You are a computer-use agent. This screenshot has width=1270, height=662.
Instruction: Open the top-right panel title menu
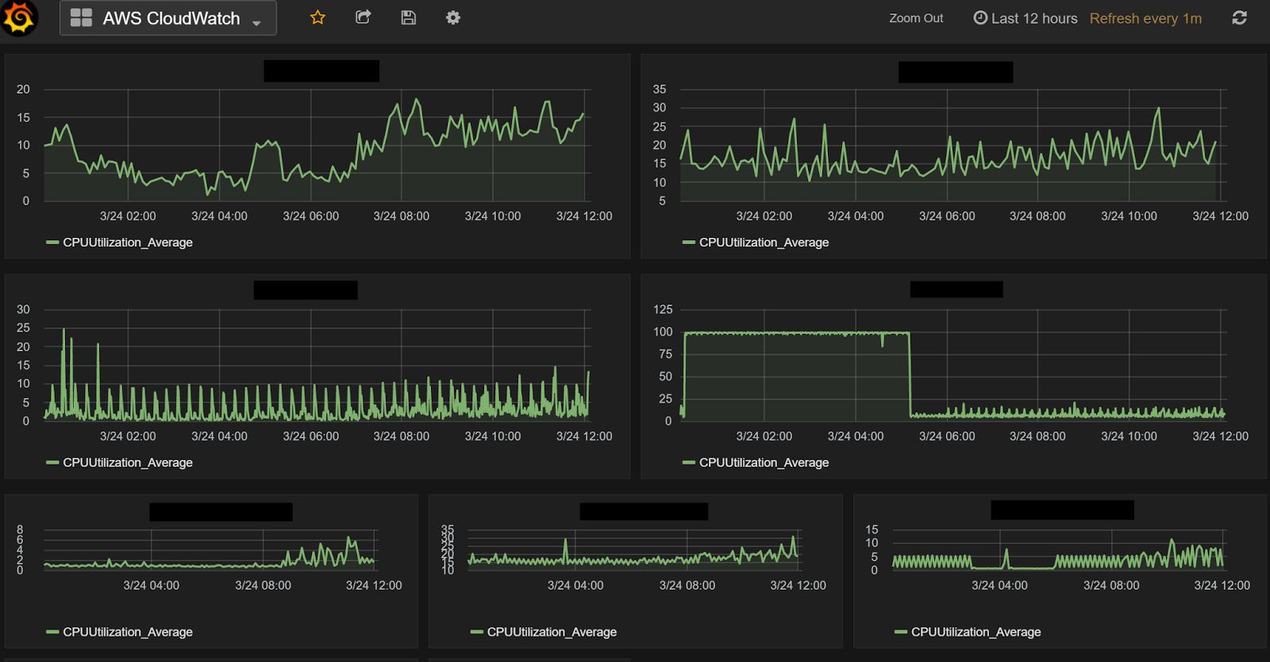click(956, 72)
